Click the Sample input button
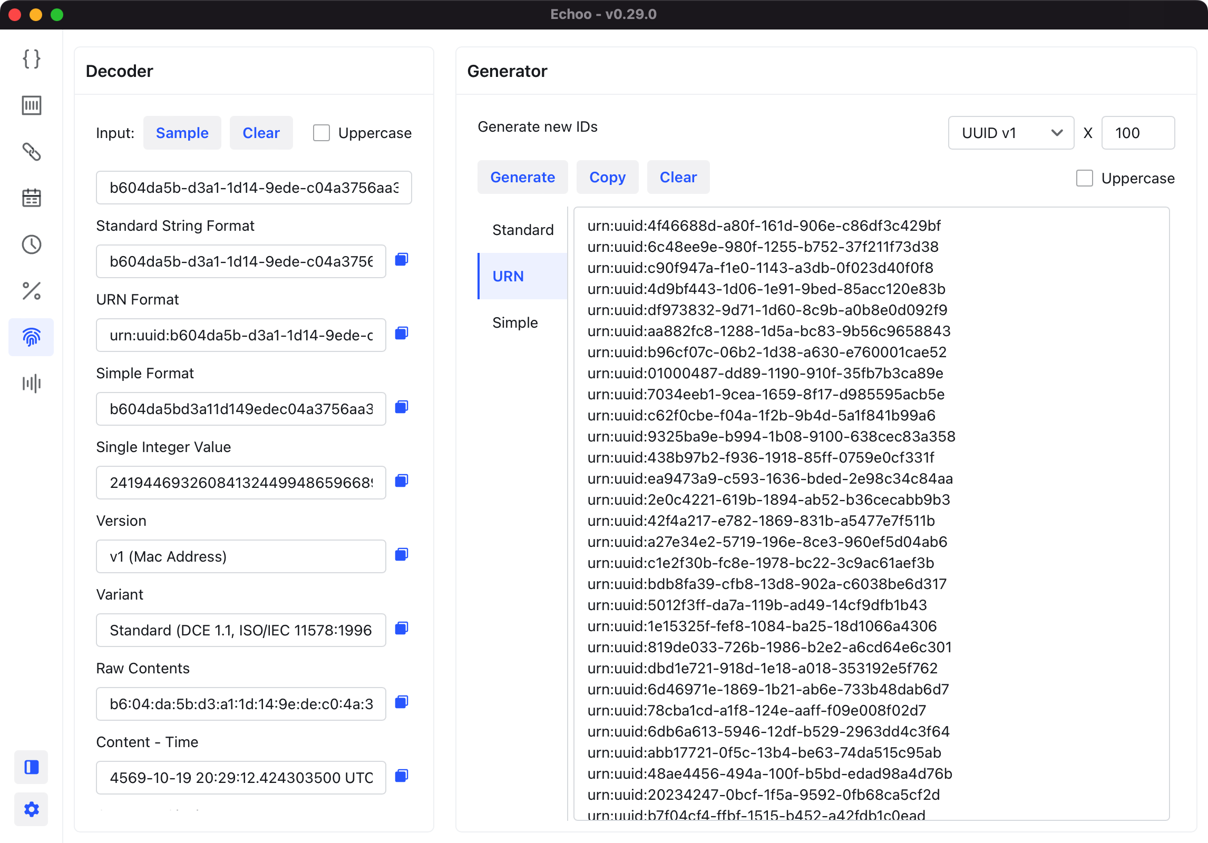 [x=182, y=133]
